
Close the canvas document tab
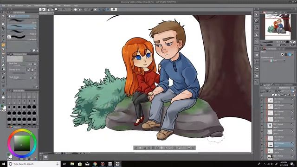[x=52, y=13]
